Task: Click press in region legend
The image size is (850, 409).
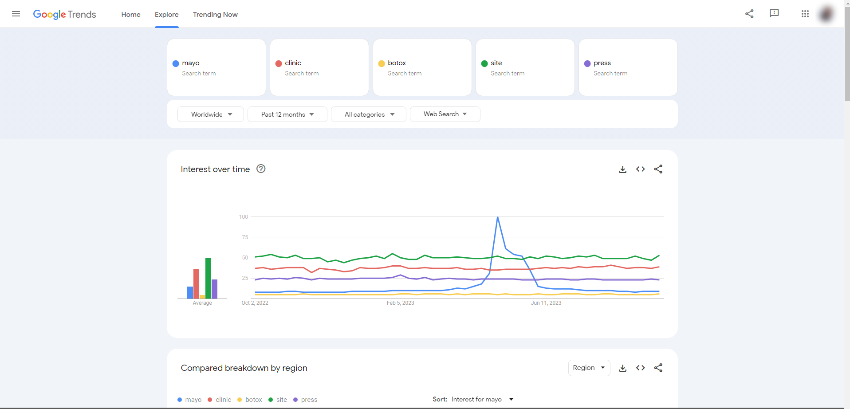Action: click(306, 400)
